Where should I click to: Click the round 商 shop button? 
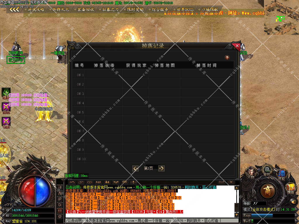pyautogui.click(x=267, y=191)
